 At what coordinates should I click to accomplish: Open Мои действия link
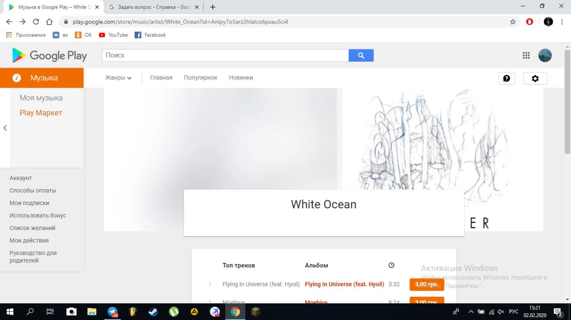click(29, 240)
